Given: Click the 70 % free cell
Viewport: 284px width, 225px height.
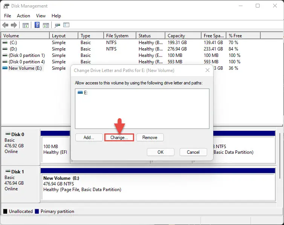Looking at the screenshot, I should point(233,43).
